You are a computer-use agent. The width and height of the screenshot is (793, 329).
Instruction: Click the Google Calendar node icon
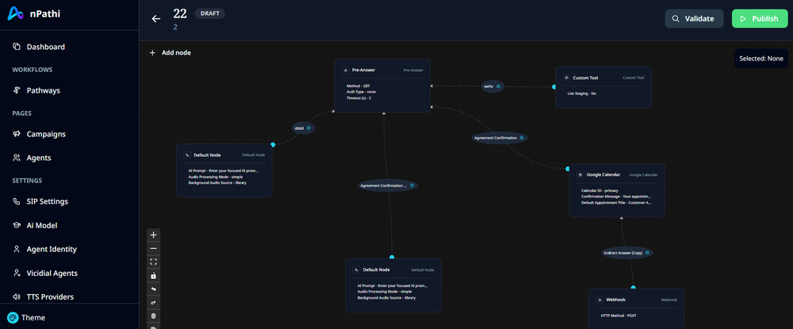[580, 174]
